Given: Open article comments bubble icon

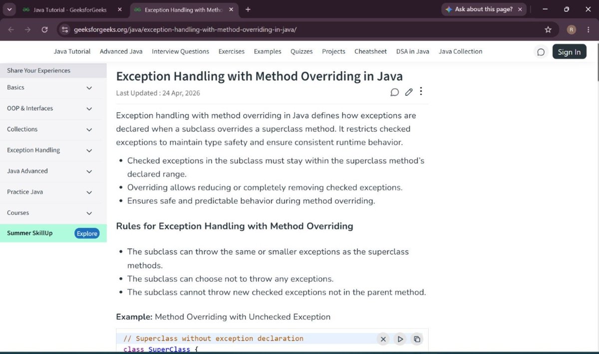Looking at the screenshot, I should pyautogui.click(x=394, y=92).
